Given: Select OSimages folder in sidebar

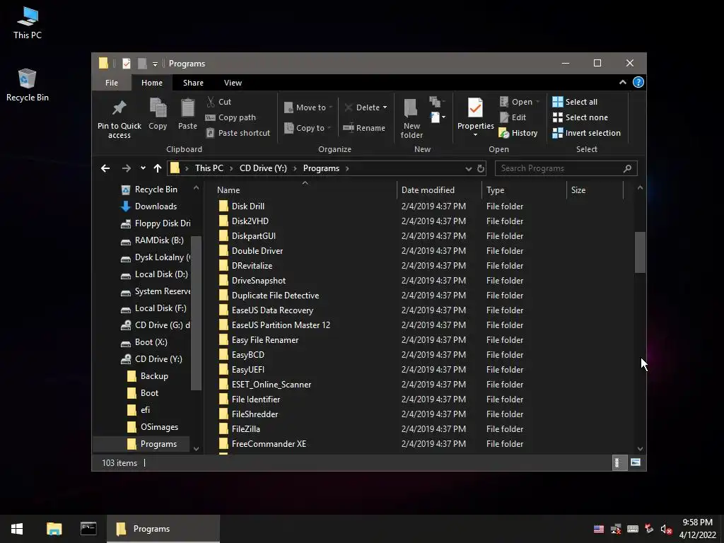Looking at the screenshot, I should pyautogui.click(x=153, y=427).
